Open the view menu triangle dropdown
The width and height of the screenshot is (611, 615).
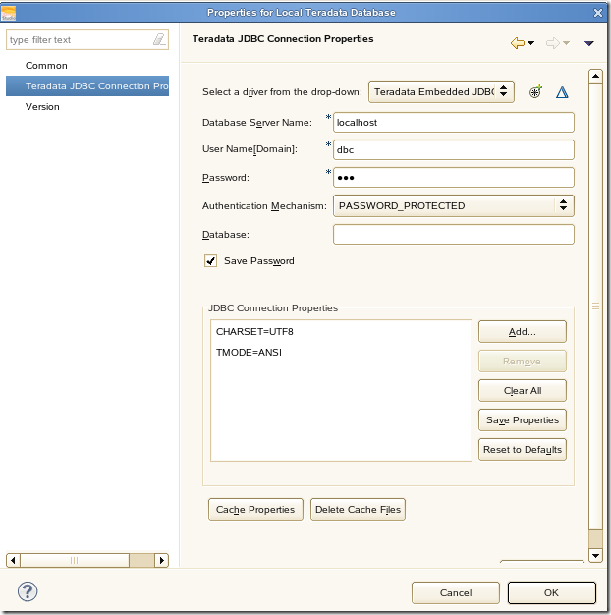pyautogui.click(x=589, y=43)
